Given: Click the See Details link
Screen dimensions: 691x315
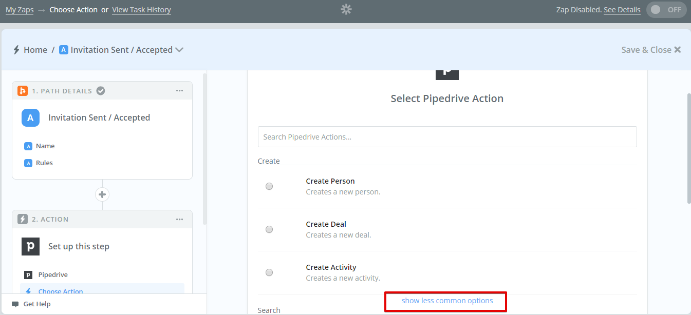Looking at the screenshot, I should click(622, 10).
